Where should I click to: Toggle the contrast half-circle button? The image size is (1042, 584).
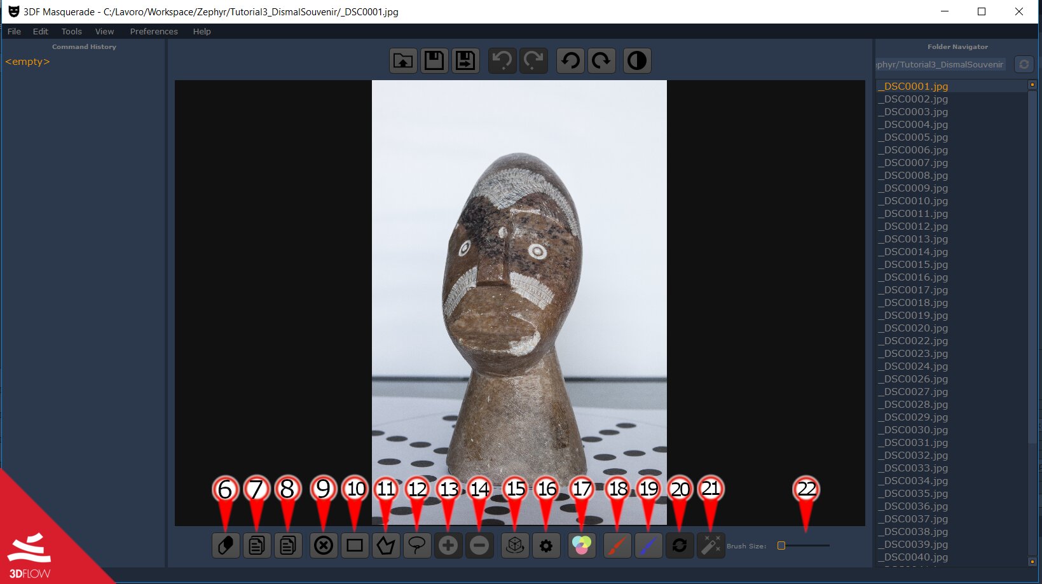coord(636,61)
